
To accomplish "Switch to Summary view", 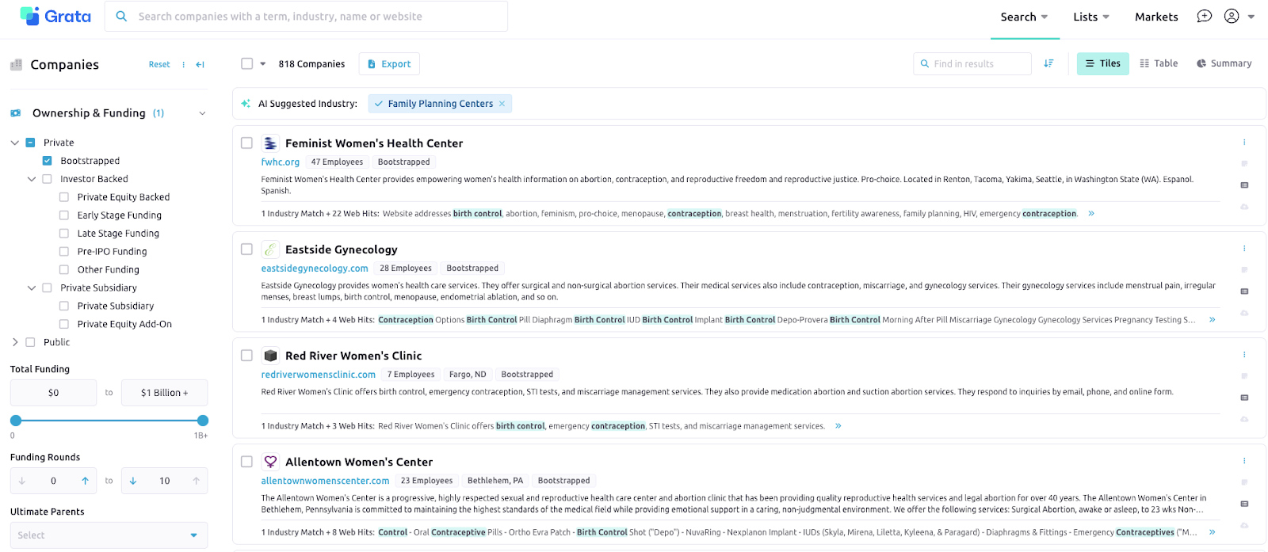I will [1224, 63].
